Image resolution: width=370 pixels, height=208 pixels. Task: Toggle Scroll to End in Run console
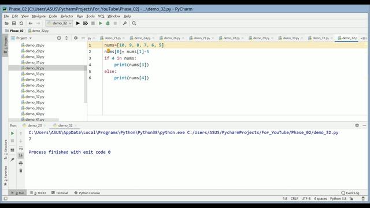pyautogui.click(x=21, y=155)
